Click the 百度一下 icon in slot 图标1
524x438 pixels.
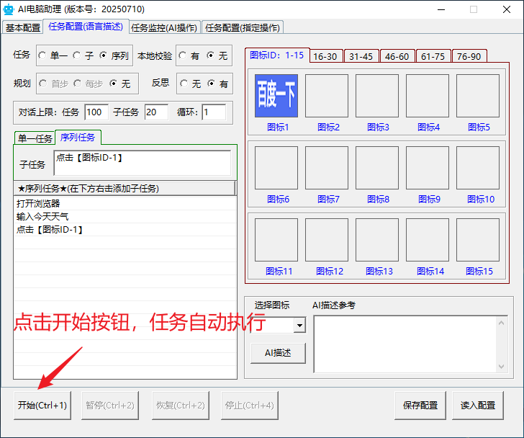point(276,96)
